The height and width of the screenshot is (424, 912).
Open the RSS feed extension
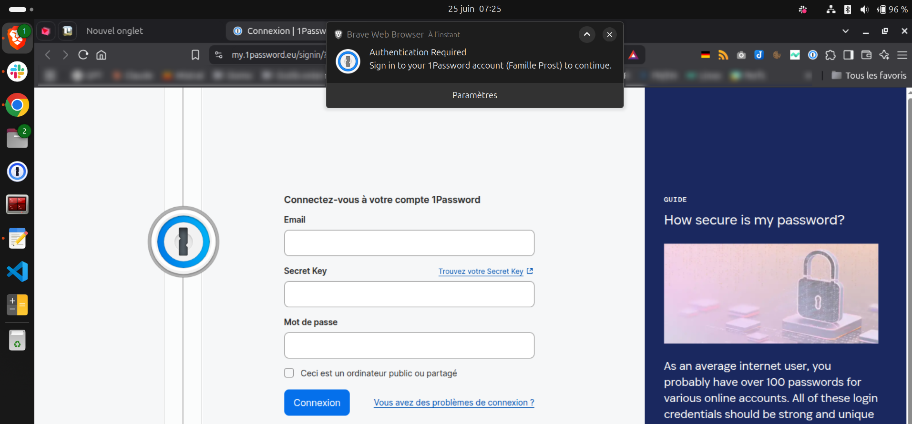pos(723,55)
